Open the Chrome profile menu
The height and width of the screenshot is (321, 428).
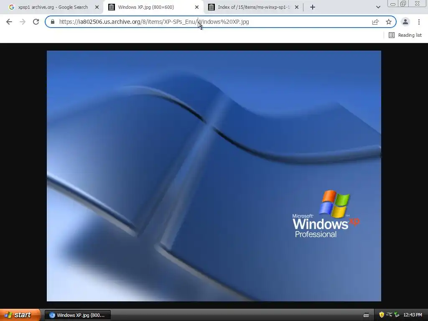(x=405, y=22)
